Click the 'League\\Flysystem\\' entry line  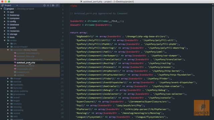tap(122, 117)
